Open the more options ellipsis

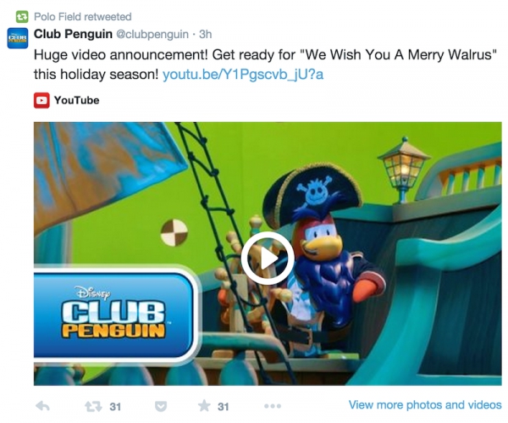(x=273, y=406)
